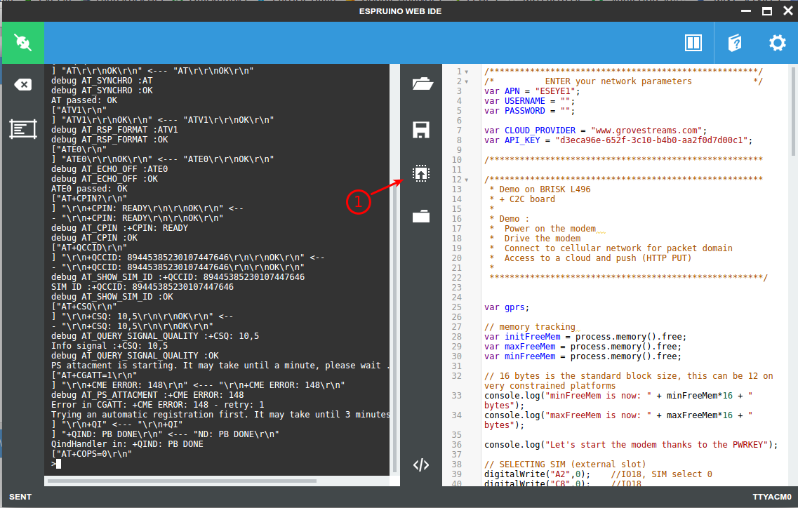
Task: Click the closed folder icon below upload
Action: tap(421, 216)
